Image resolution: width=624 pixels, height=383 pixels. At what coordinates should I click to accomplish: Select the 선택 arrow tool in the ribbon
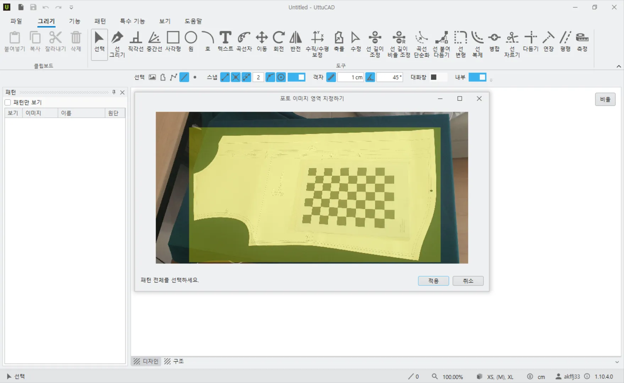[x=99, y=44]
